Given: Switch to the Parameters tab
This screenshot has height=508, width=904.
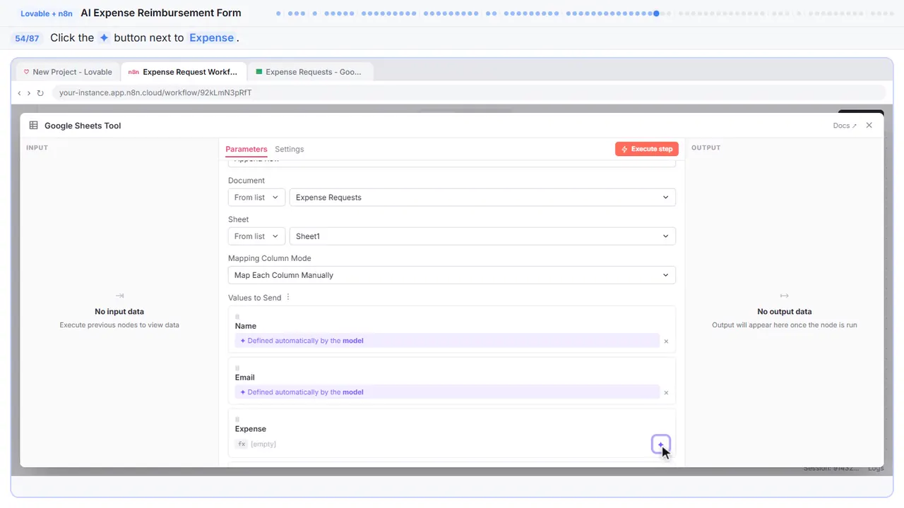Looking at the screenshot, I should point(246,150).
